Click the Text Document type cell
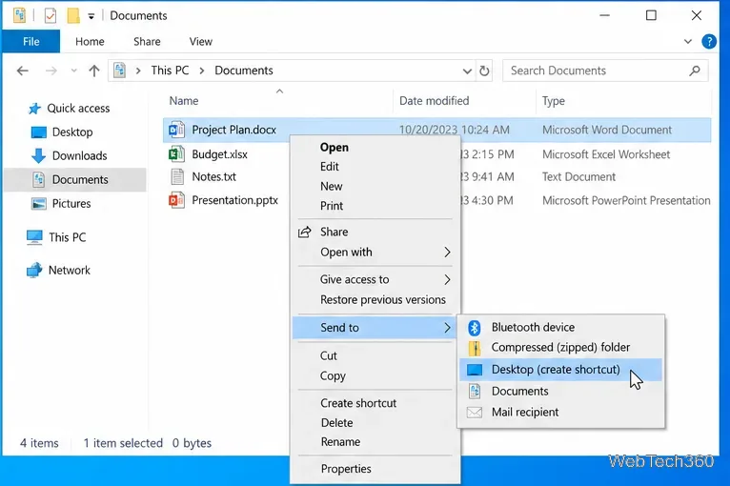 578,177
